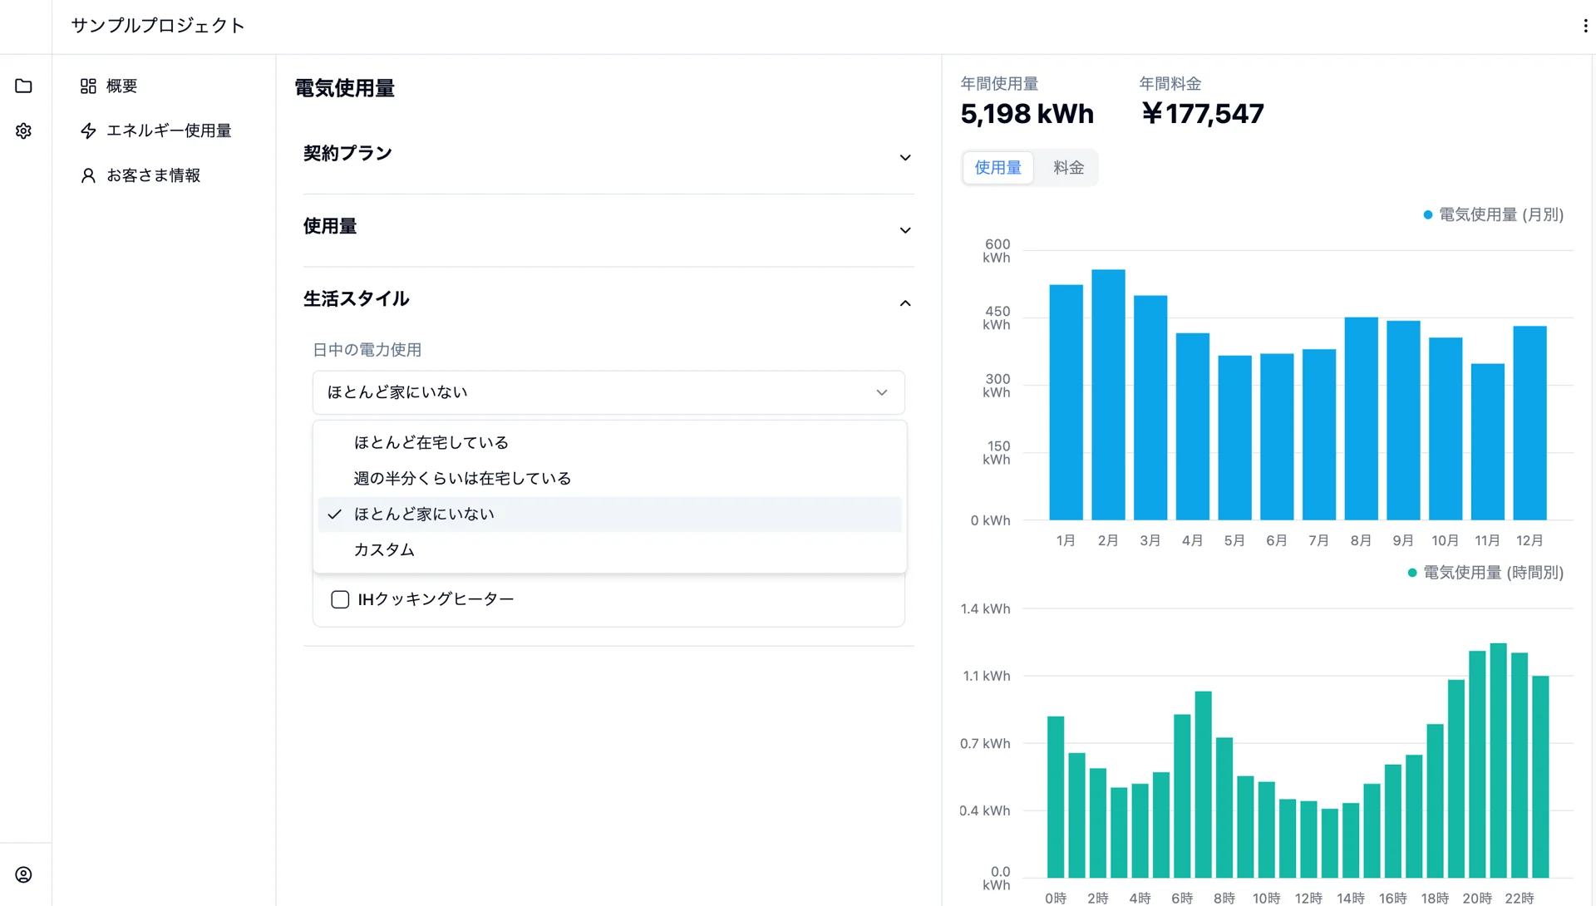Click the サンプルプロジェクト project title
The height and width of the screenshot is (906, 1596).
coord(158,26)
